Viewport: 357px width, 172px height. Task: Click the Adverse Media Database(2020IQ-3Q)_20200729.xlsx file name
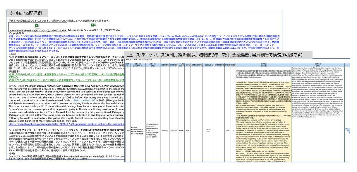point(38,30)
